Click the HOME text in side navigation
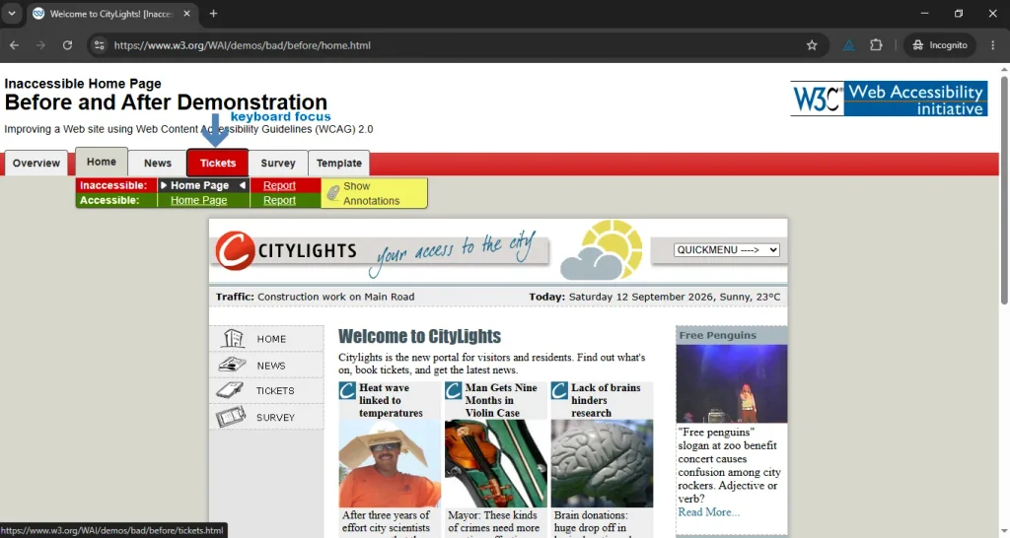The height and width of the screenshot is (538, 1010). point(271,339)
